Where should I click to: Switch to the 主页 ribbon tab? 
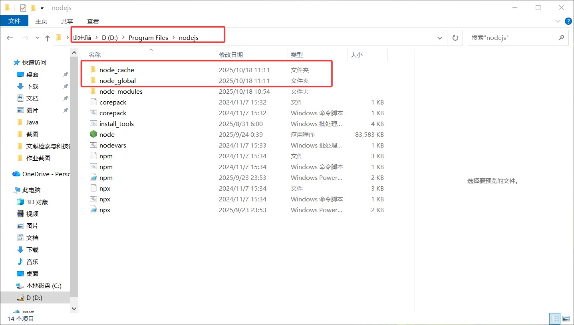(41, 21)
